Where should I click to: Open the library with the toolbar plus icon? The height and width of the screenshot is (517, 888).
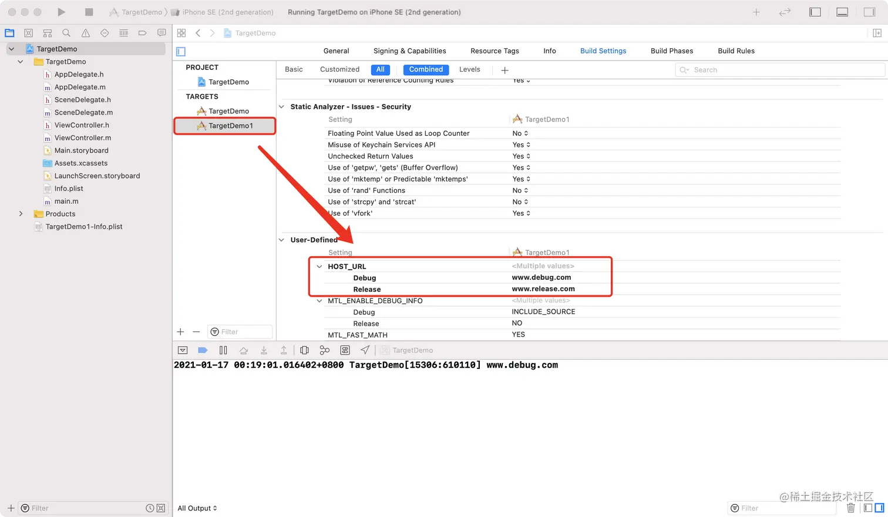[756, 12]
